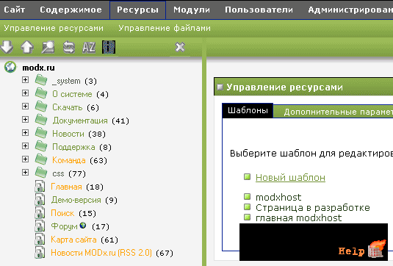Viewport: 393px width, 266px height.
Task: Click the fire Help icon
Action: pyautogui.click(x=377, y=248)
